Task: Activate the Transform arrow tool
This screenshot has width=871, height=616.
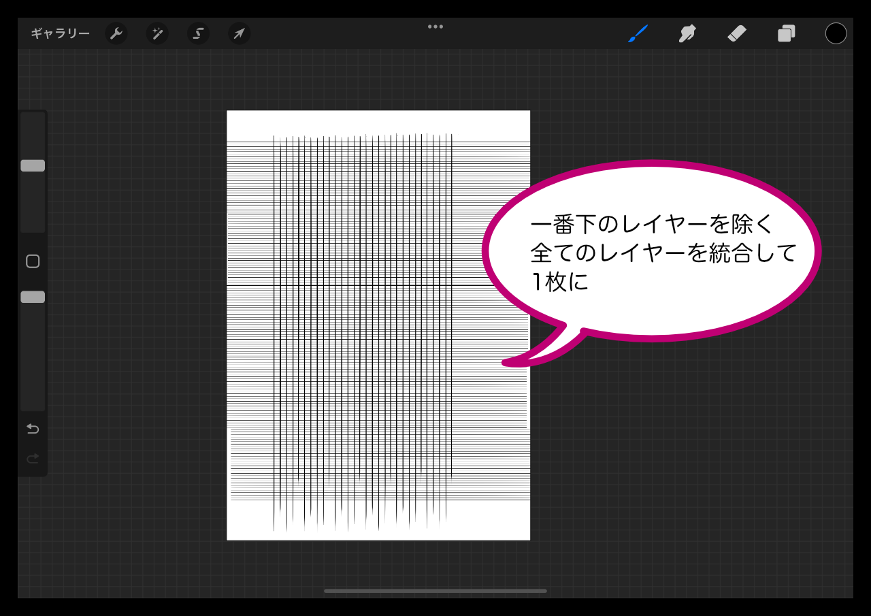Action: [239, 33]
